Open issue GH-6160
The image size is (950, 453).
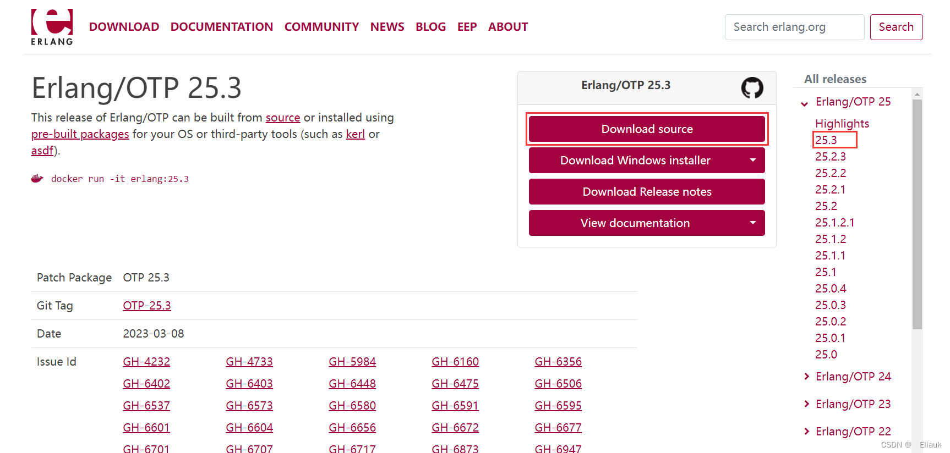tap(455, 362)
